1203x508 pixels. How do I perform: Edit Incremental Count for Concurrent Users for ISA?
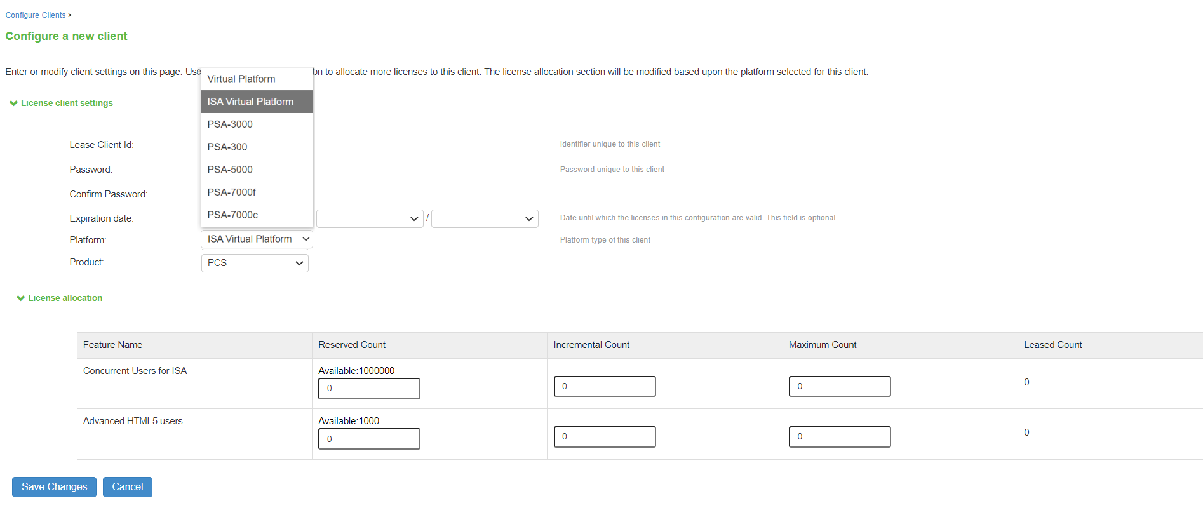(x=605, y=386)
